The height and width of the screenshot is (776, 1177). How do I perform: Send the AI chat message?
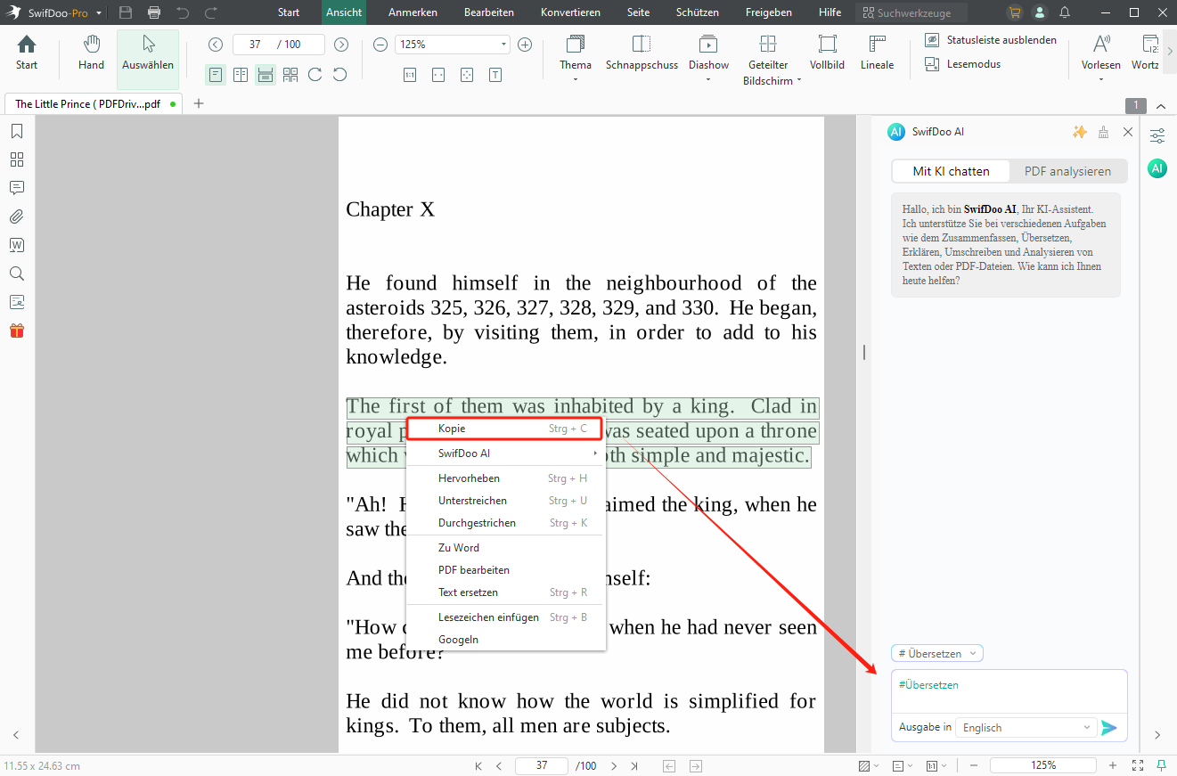coord(1109,728)
